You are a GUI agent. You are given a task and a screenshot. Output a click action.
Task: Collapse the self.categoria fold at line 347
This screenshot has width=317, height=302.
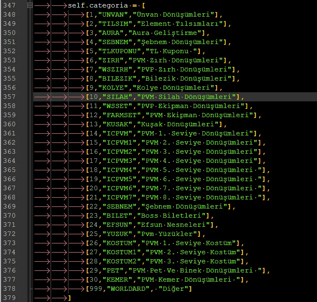(29, 5)
